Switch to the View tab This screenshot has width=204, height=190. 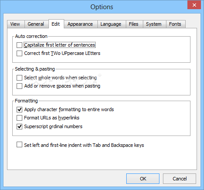pos(16,24)
